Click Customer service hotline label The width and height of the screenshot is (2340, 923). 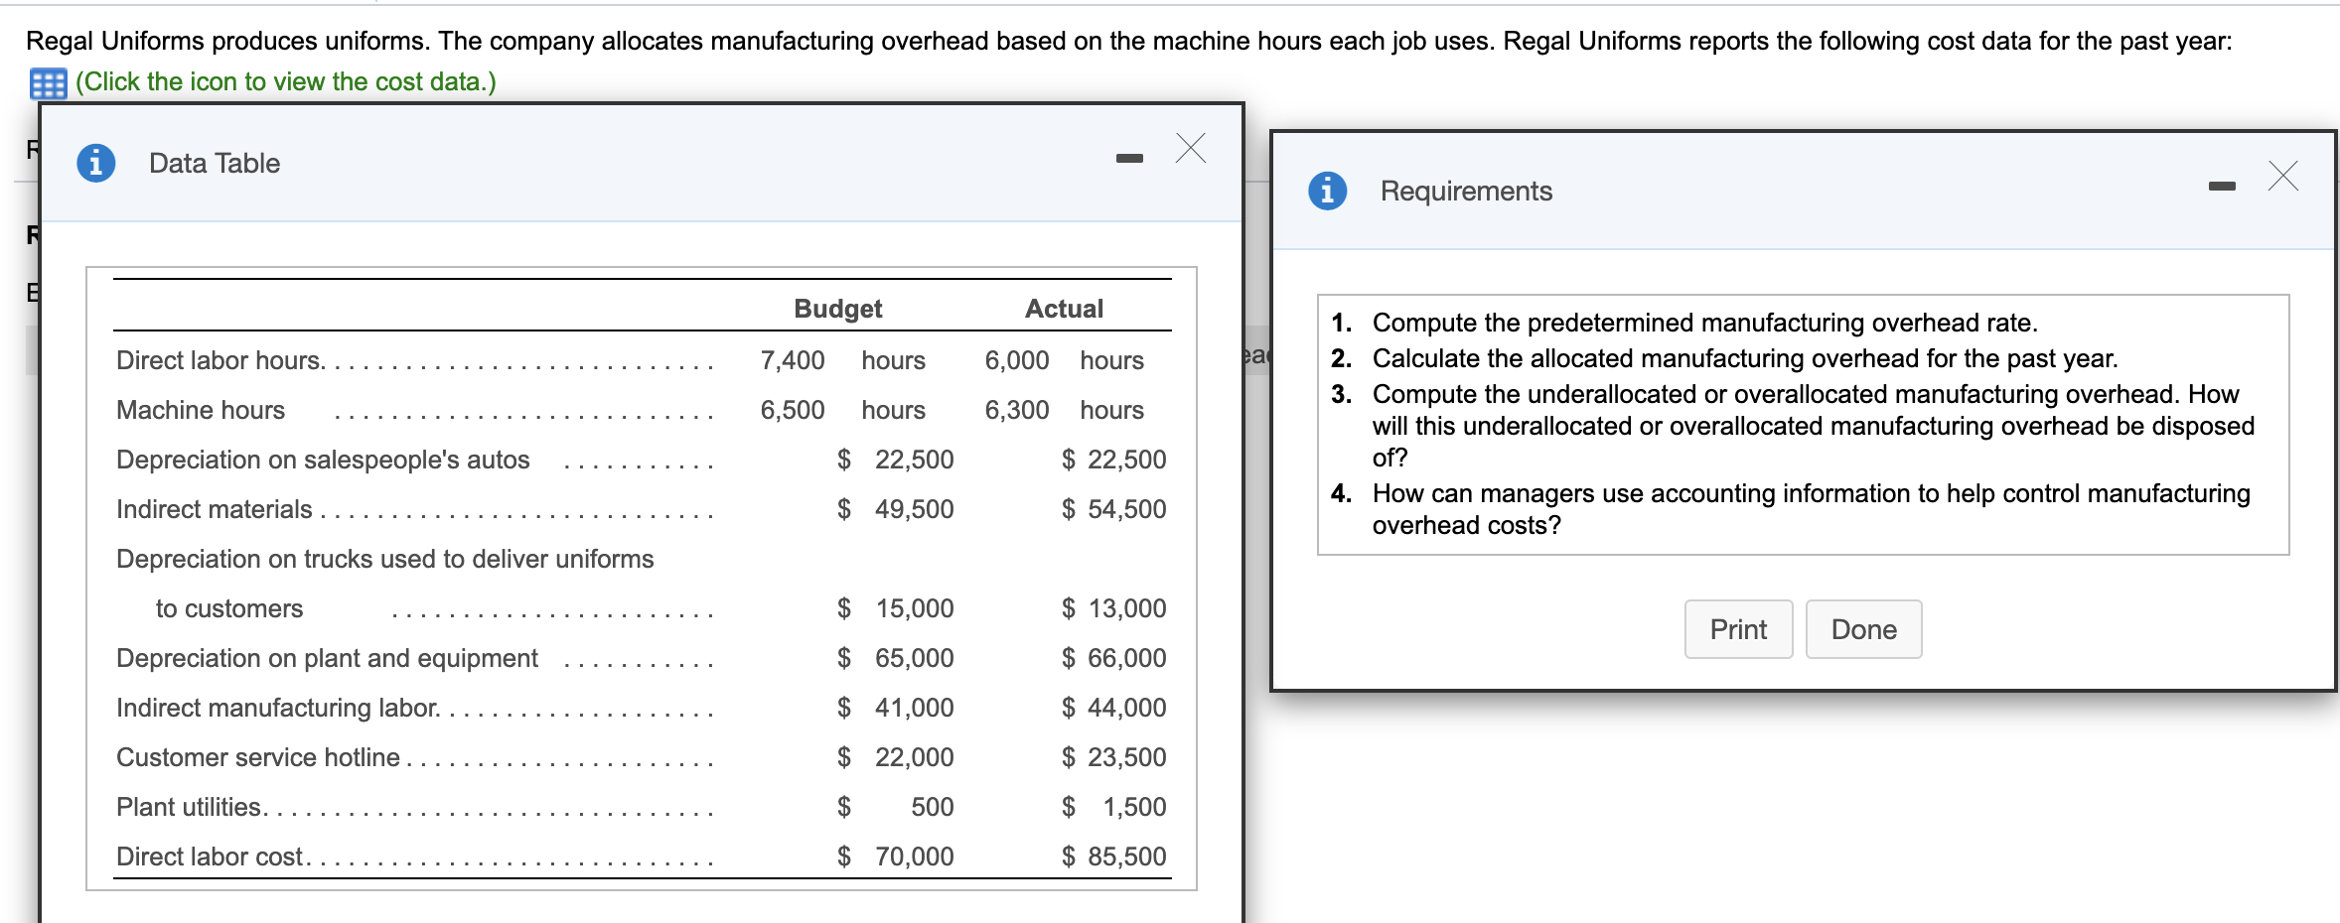click(x=258, y=757)
